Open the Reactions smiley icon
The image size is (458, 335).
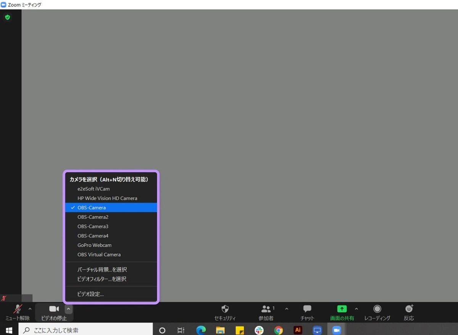409,309
